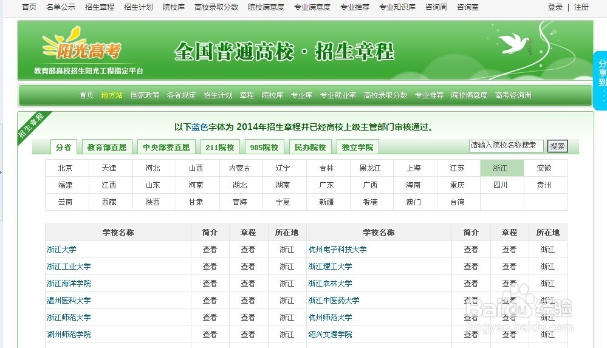Viewport: 607px width, 348px height.
Task: Open the 湖州师范学院 school link
Action: pyautogui.click(x=69, y=335)
